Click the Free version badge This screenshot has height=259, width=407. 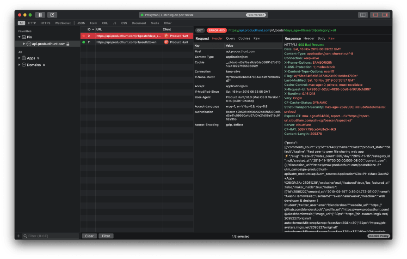[256, 15]
